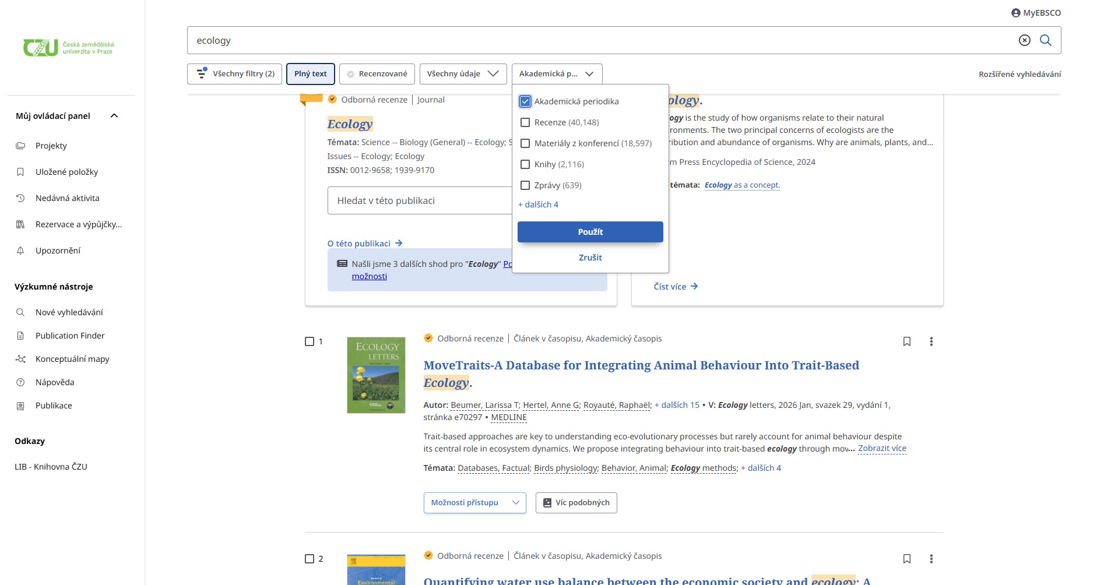Image resolution: width=1097 pixels, height=585 pixels.
Task: Open the three-dot menu for result 1
Action: click(x=931, y=341)
